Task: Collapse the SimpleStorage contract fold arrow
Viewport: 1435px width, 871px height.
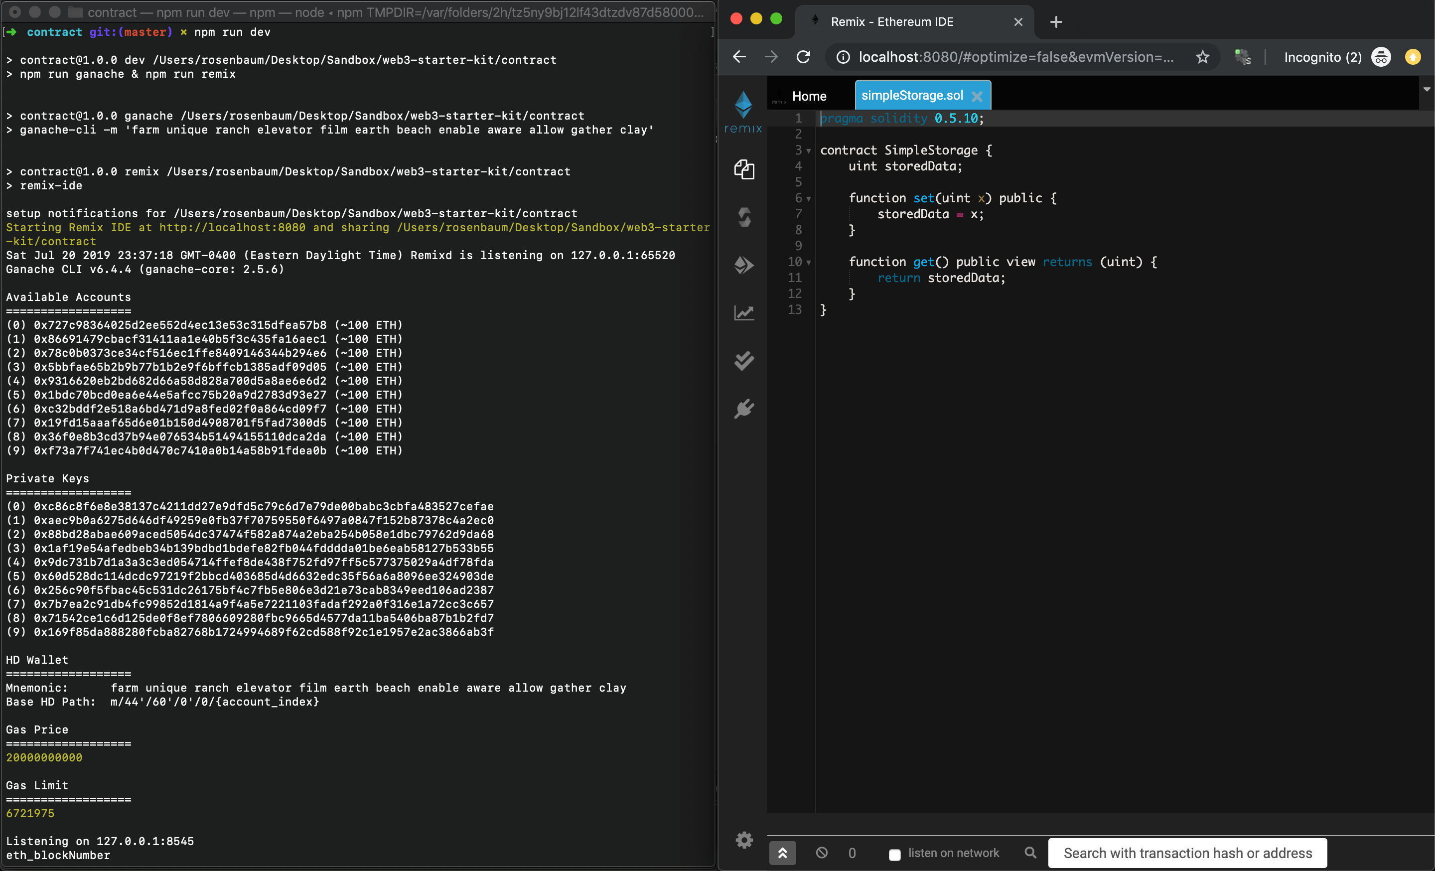Action: (808, 151)
